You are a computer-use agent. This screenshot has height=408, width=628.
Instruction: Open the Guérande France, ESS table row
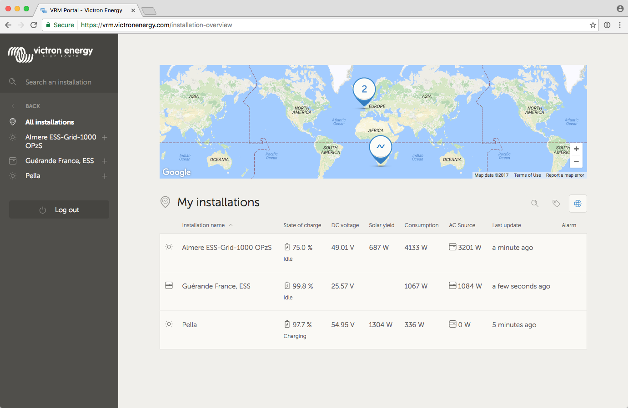coord(216,286)
